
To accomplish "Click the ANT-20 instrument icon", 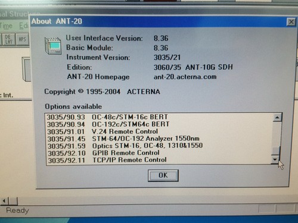I will tap(53, 46).
